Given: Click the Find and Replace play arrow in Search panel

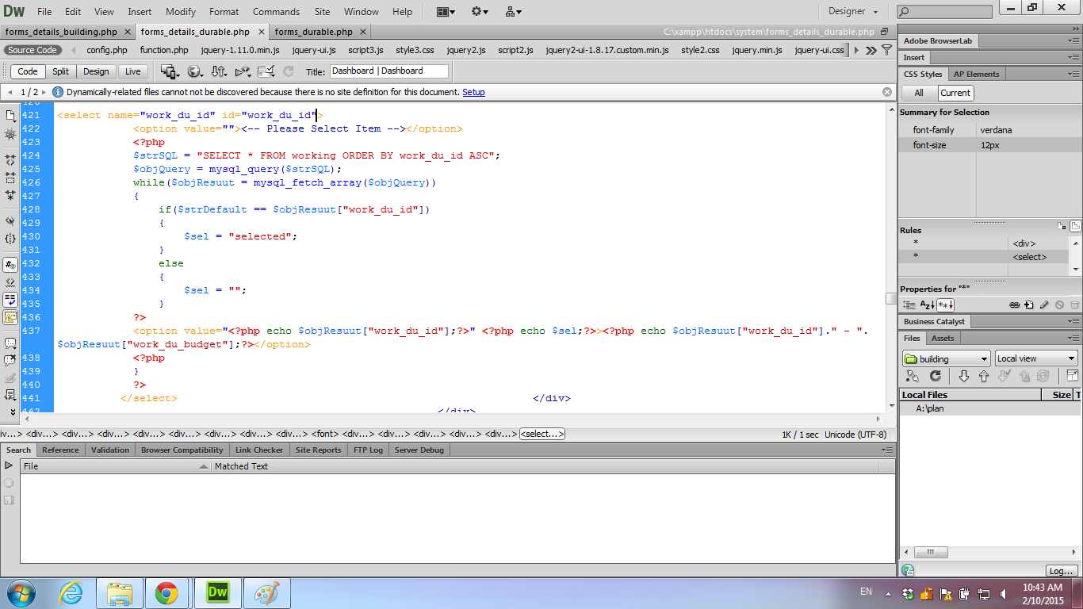Looking at the screenshot, I should point(10,465).
